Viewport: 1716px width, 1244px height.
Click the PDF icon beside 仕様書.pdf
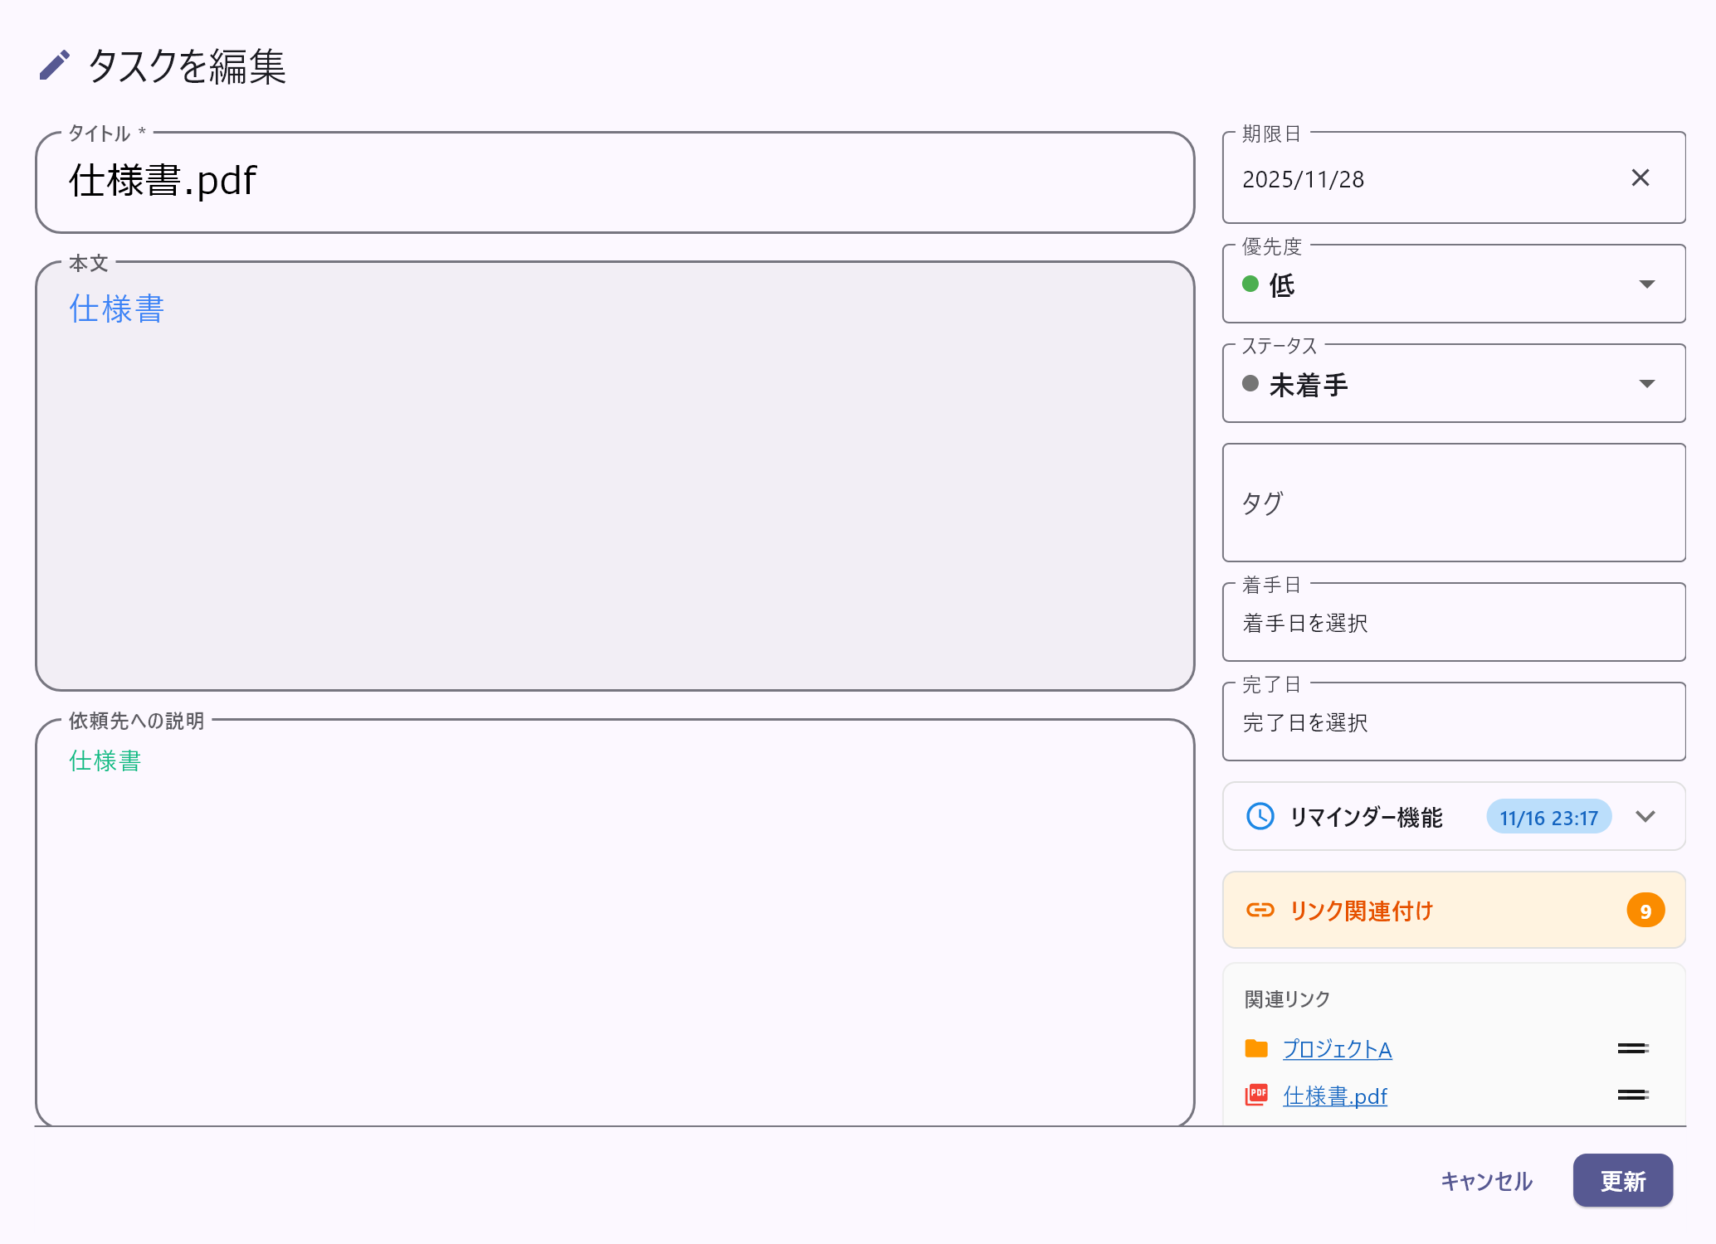click(x=1256, y=1095)
